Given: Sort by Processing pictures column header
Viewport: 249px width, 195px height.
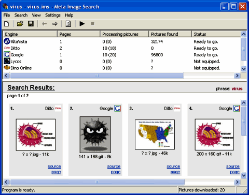Looking at the screenshot, I should 125,34.
